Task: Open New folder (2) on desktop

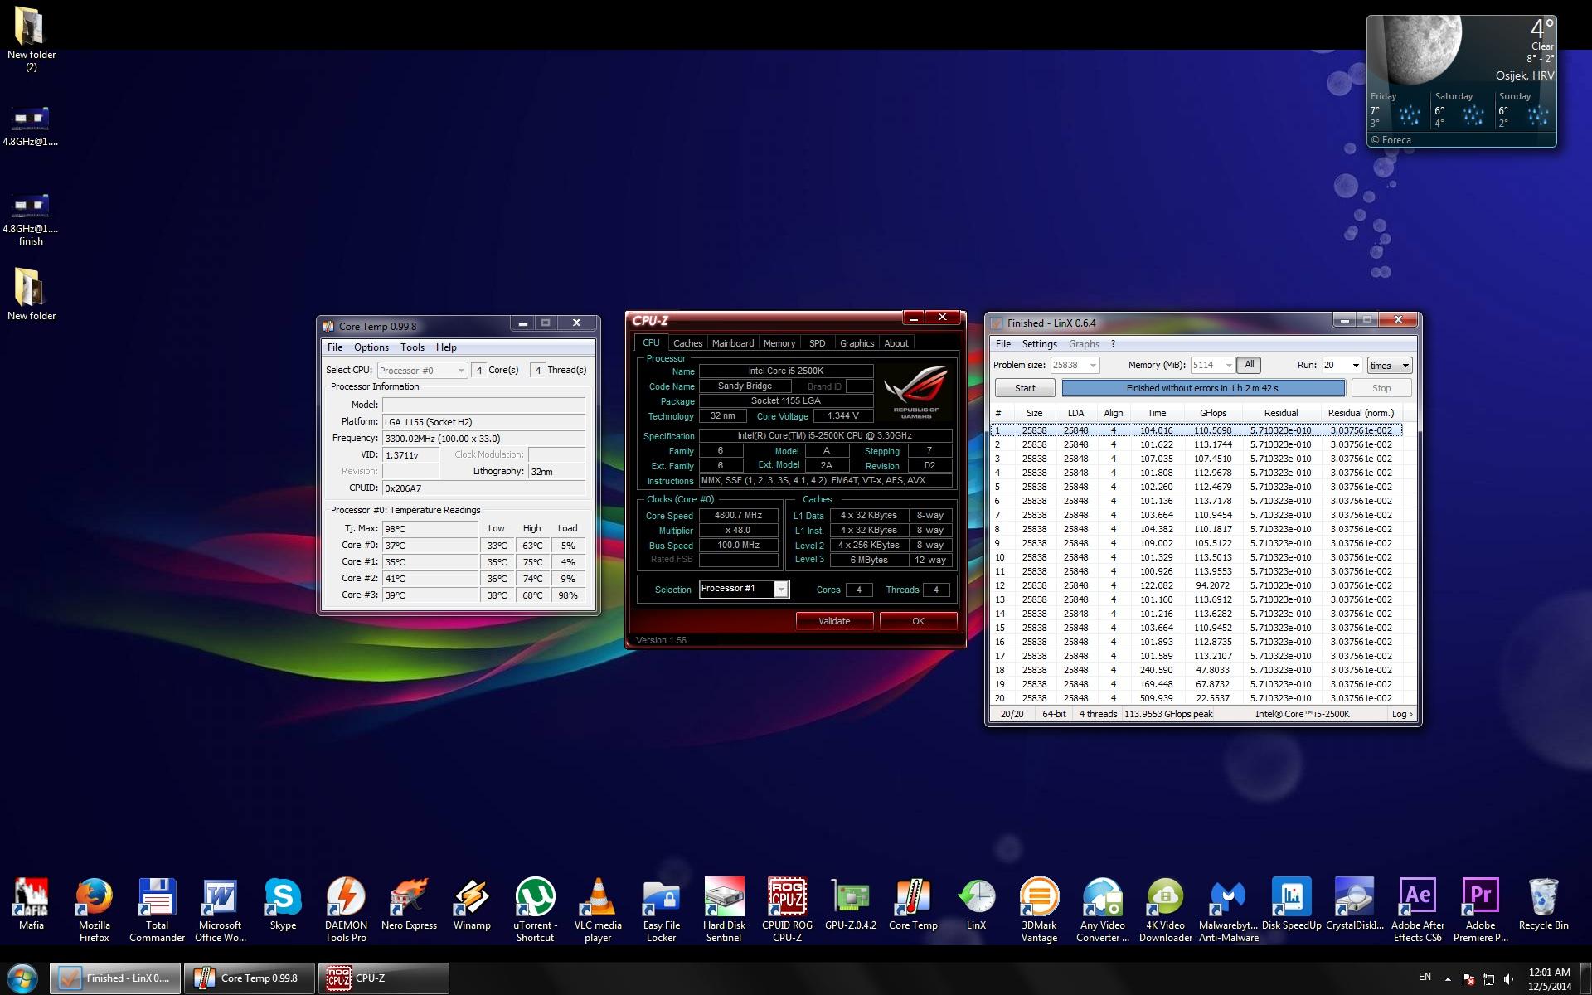Action: (x=31, y=39)
